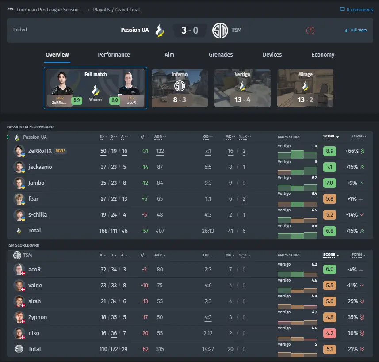Sort TSM scoreboard by D column
Screen dimensions: 379x362
114,255
